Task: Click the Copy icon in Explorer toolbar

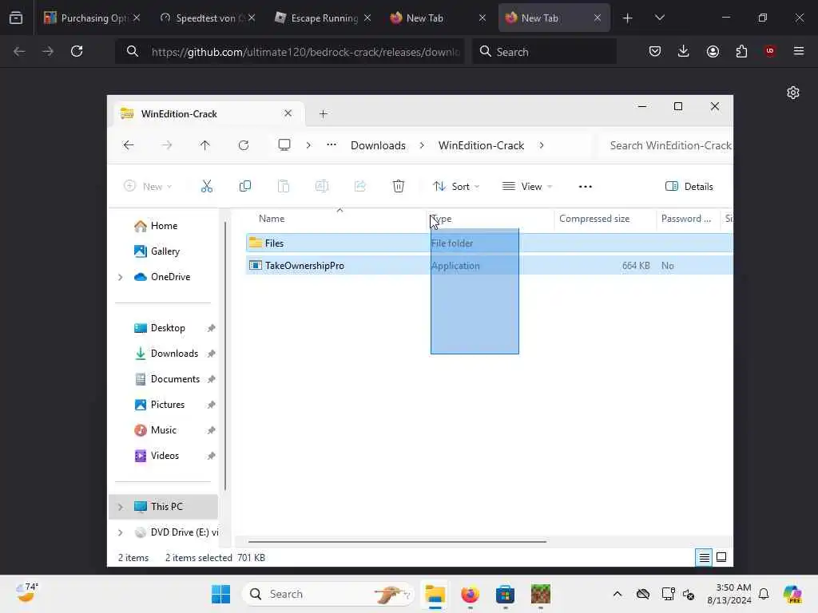Action: pos(244,186)
